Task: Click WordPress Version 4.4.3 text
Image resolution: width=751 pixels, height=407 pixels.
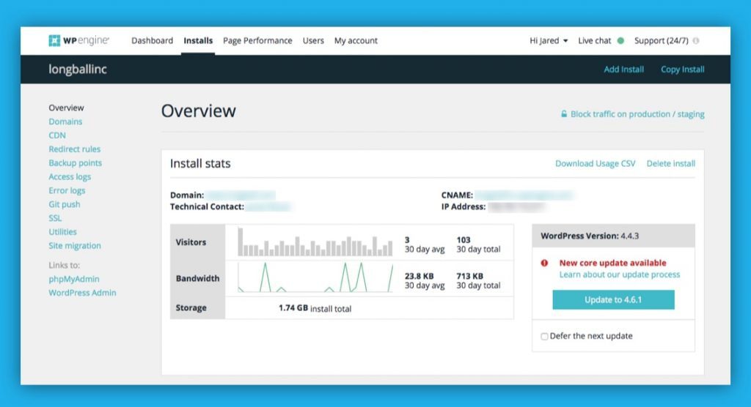Action: 590,236
